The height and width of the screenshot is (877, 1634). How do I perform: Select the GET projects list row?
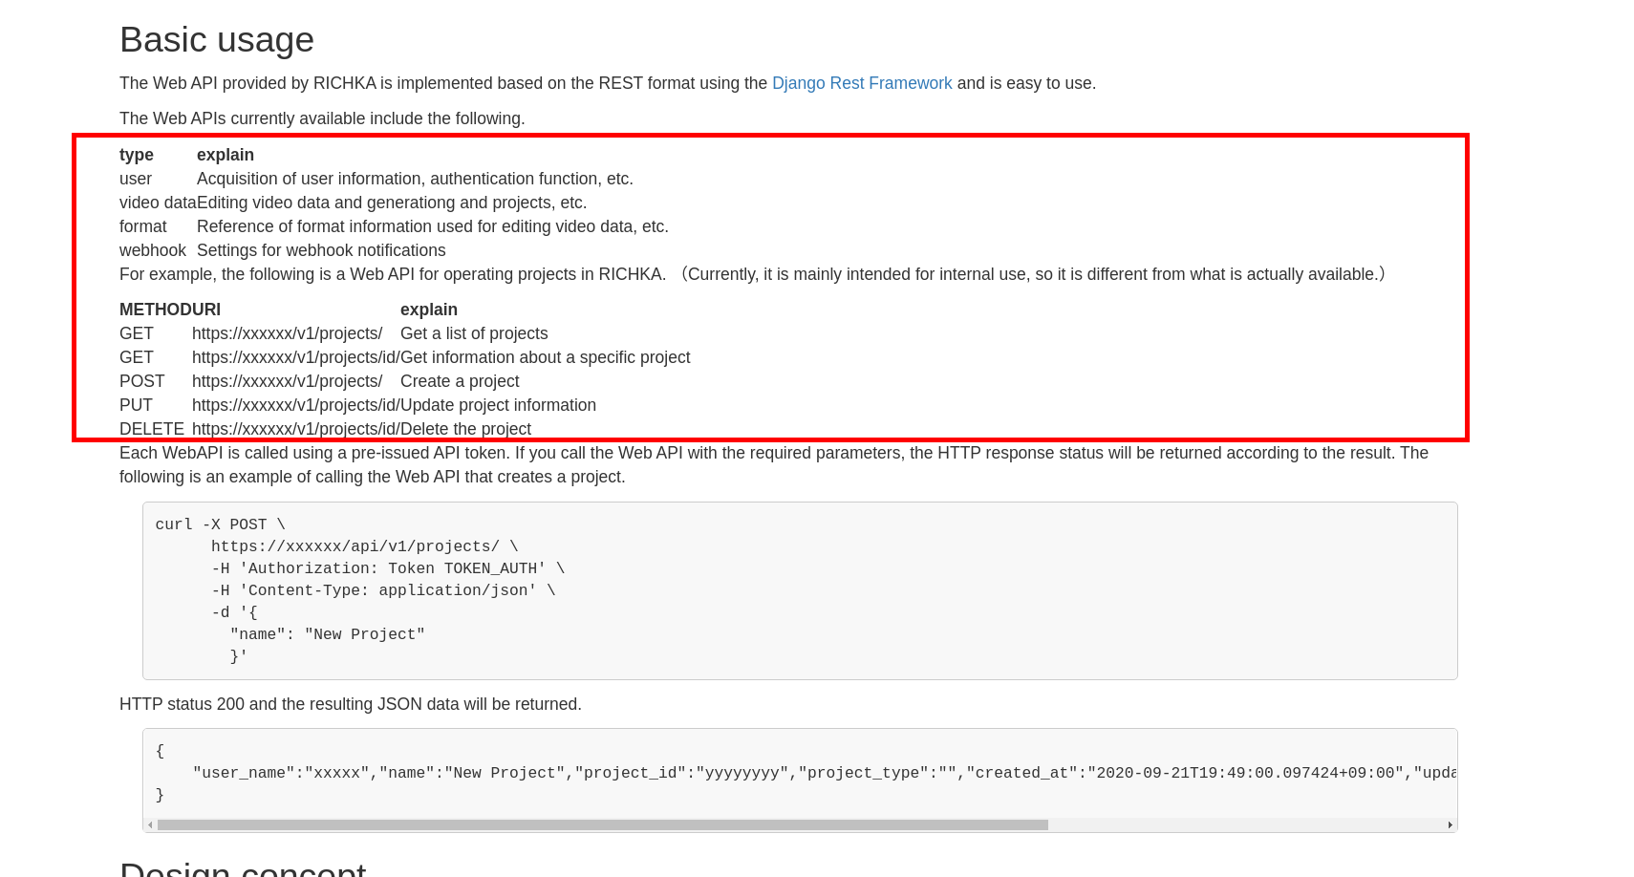tap(334, 333)
